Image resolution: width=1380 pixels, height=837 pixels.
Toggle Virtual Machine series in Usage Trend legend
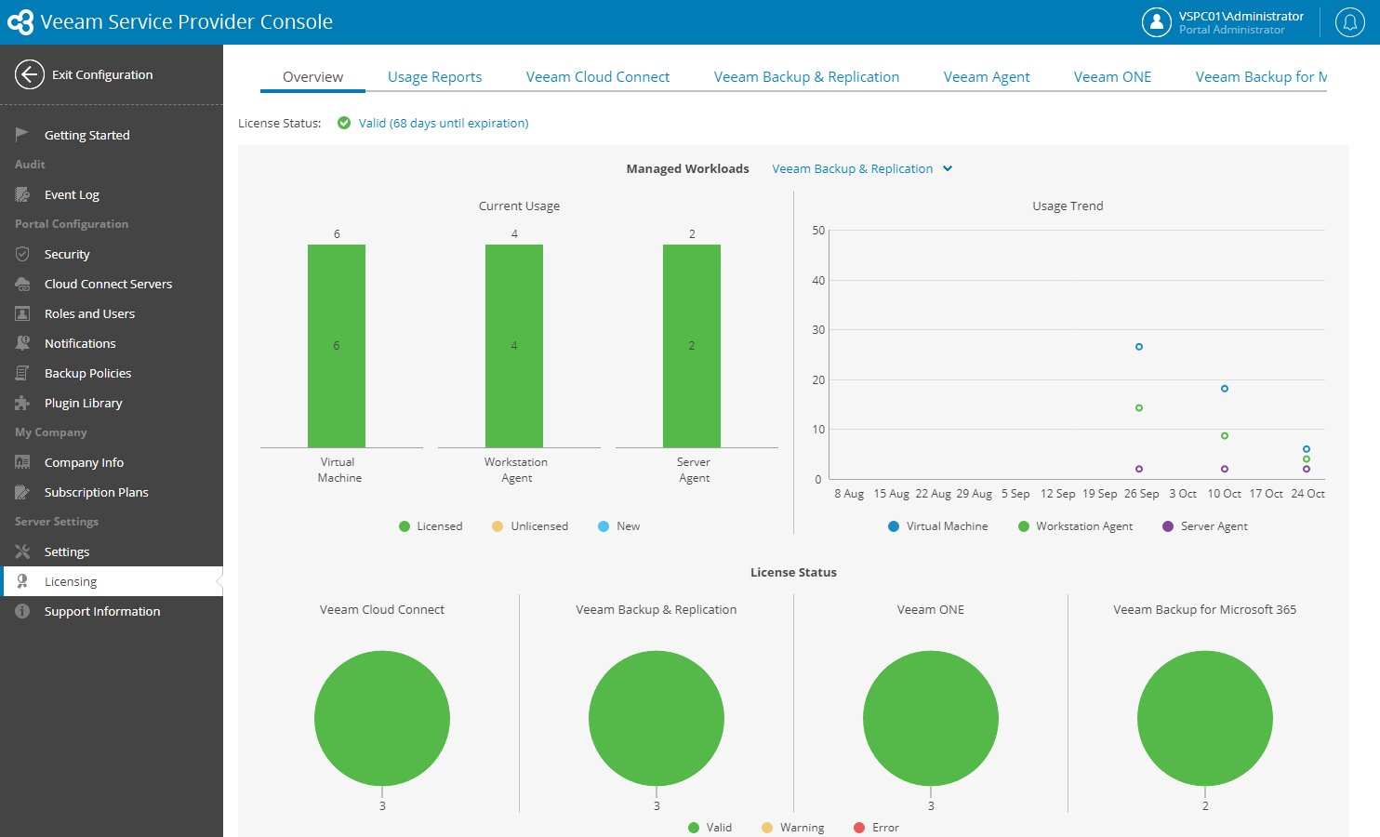(937, 526)
